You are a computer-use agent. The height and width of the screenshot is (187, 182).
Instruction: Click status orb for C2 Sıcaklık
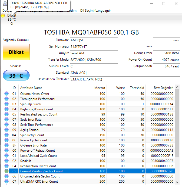[6, 161]
